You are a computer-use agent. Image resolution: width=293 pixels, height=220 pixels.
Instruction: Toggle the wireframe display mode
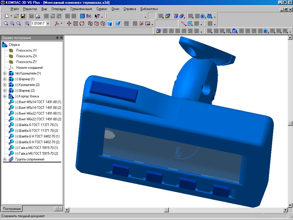(90, 23)
